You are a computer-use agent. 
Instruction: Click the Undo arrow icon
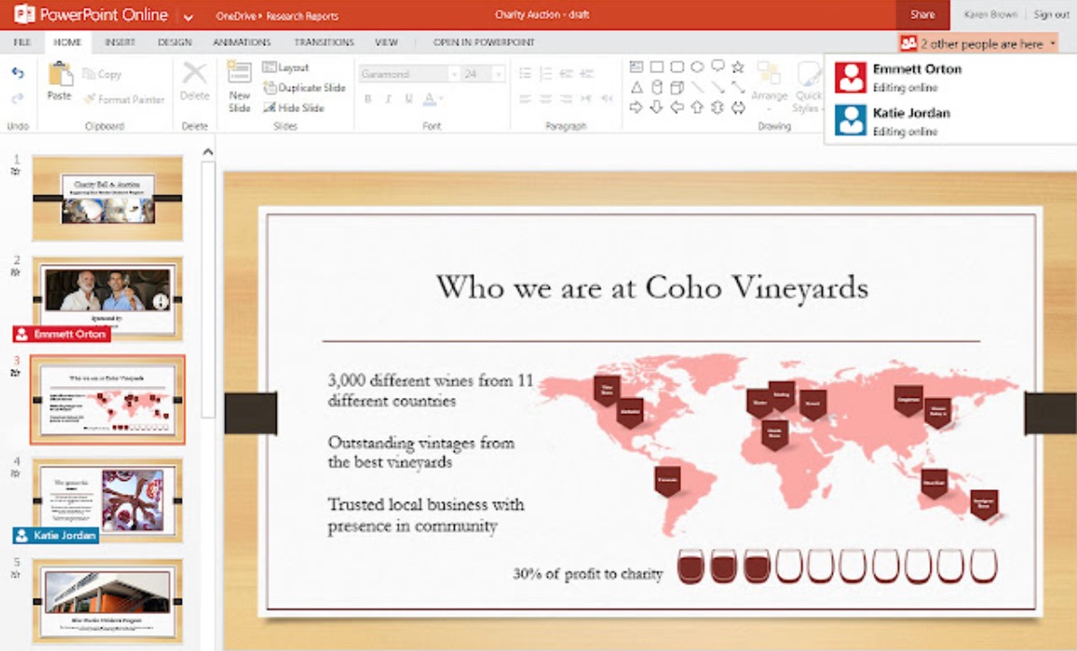(x=18, y=73)
